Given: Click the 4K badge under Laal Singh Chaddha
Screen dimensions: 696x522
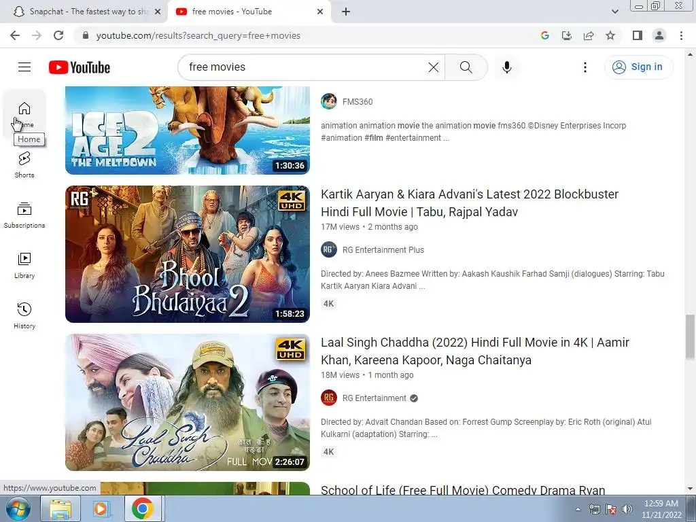Looking at the screenshot, I should coord(328,452).
